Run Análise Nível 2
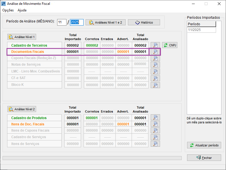226x170 pixels. click(22, 109)
